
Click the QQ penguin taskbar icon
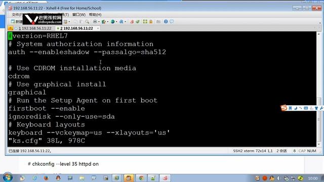pos(58,178)
